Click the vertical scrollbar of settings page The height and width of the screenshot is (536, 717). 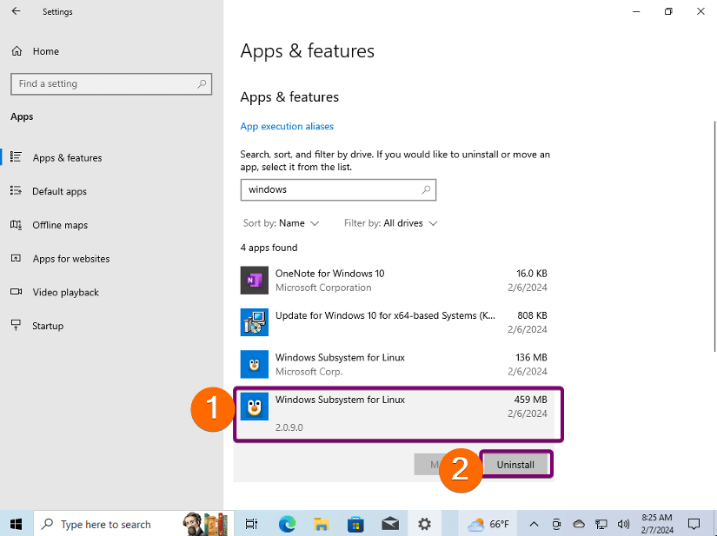point(714,236)
